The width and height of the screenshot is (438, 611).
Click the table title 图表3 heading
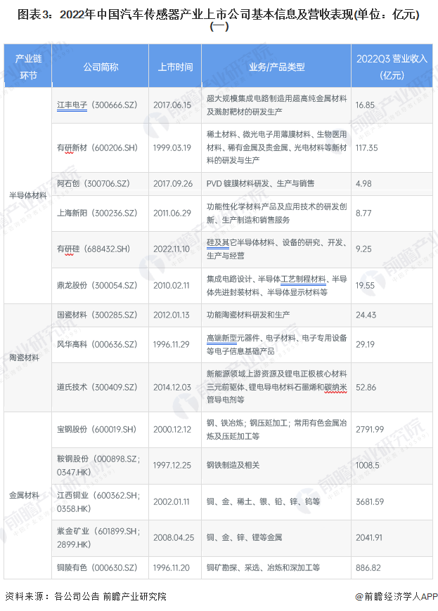(219, 20)
